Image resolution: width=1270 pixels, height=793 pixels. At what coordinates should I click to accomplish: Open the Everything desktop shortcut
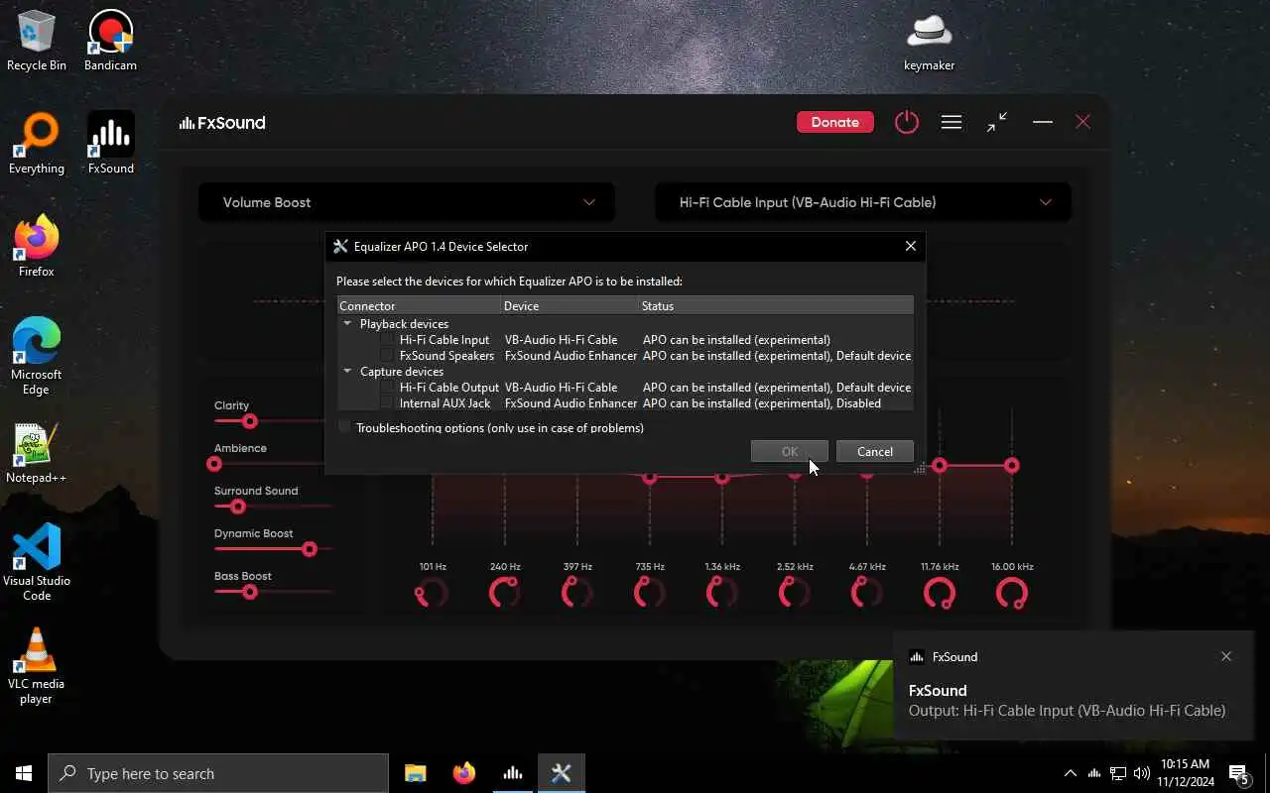[x=37, y=144]
